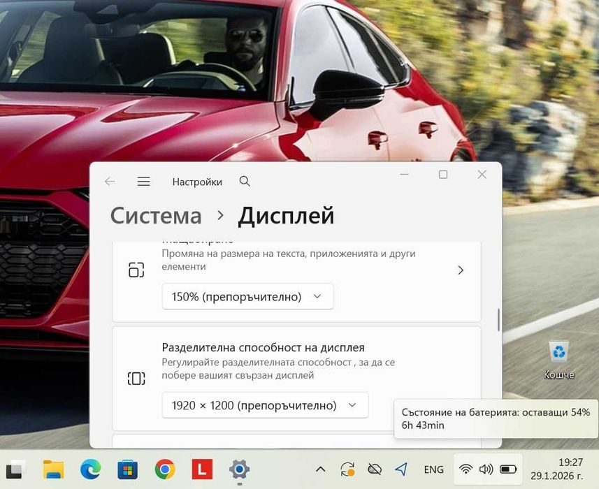Image resolution: width=599 pixels, height=489 pixels.
Task: Click the settings window scrollbar
Action: coord(498,320)
